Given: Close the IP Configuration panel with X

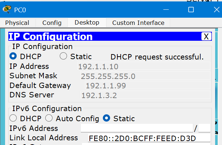Looking at the screenshot, I should 206,36.
